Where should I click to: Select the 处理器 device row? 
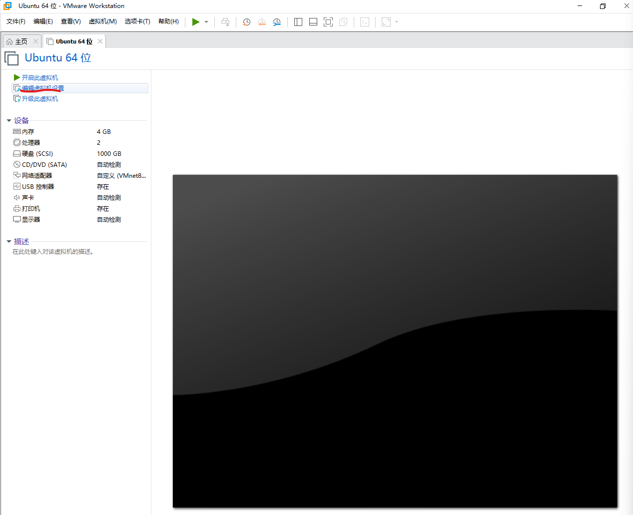click(x=79, y=142)
